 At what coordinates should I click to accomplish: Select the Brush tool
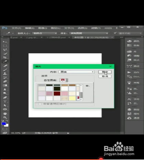tap(5, 70)
